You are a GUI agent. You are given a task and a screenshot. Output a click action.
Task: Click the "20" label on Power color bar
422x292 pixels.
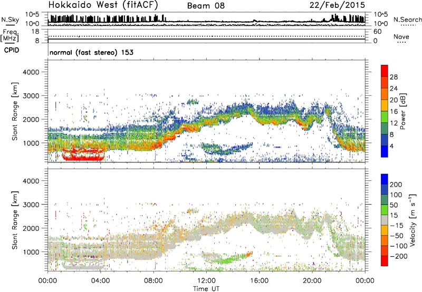pyautogui.click(x=394, y=100)
